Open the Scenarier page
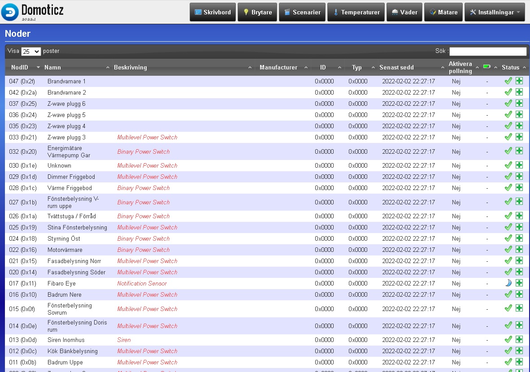This screenshot has height=372, width=530. [x=302, y=13]
